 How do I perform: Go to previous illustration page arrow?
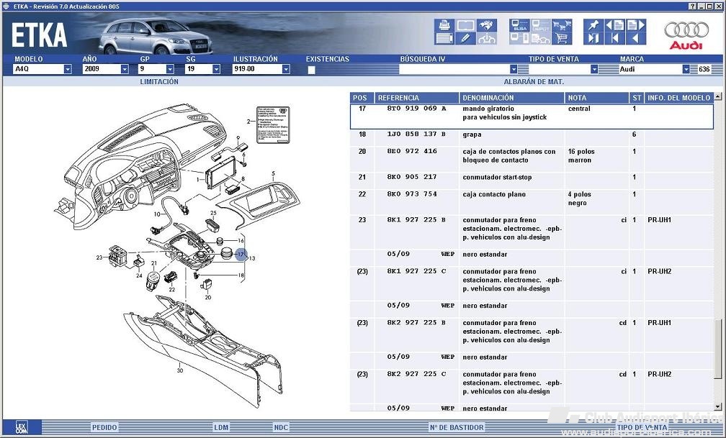click(614, 25)
